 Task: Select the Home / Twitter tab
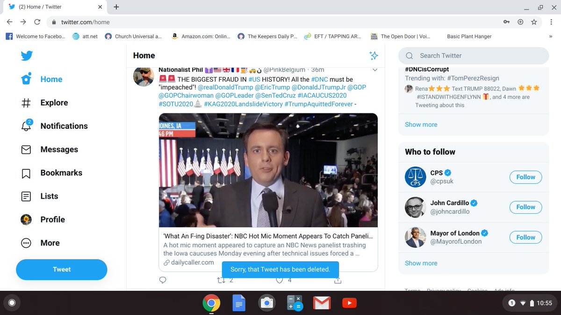coord(55,7)
